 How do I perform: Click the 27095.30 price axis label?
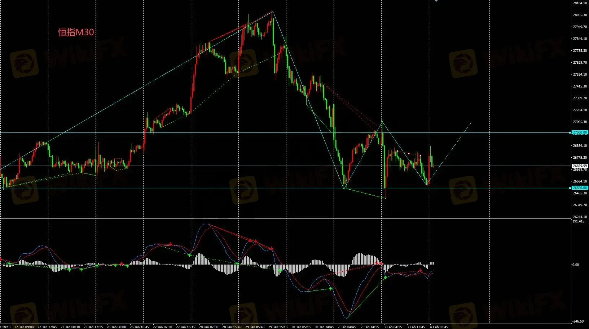pos(580,122)
